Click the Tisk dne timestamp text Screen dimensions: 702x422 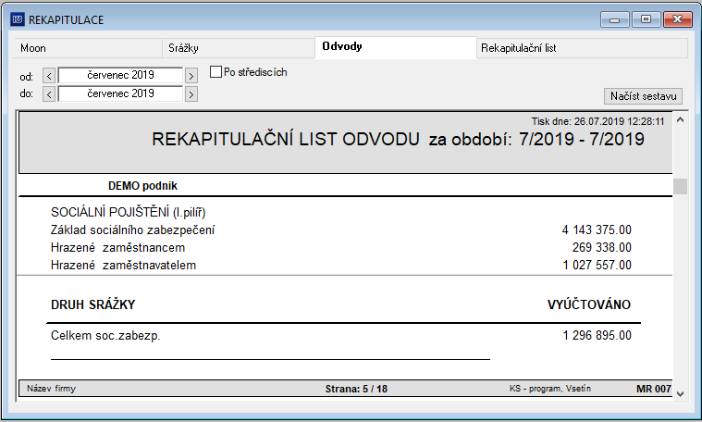598,121
